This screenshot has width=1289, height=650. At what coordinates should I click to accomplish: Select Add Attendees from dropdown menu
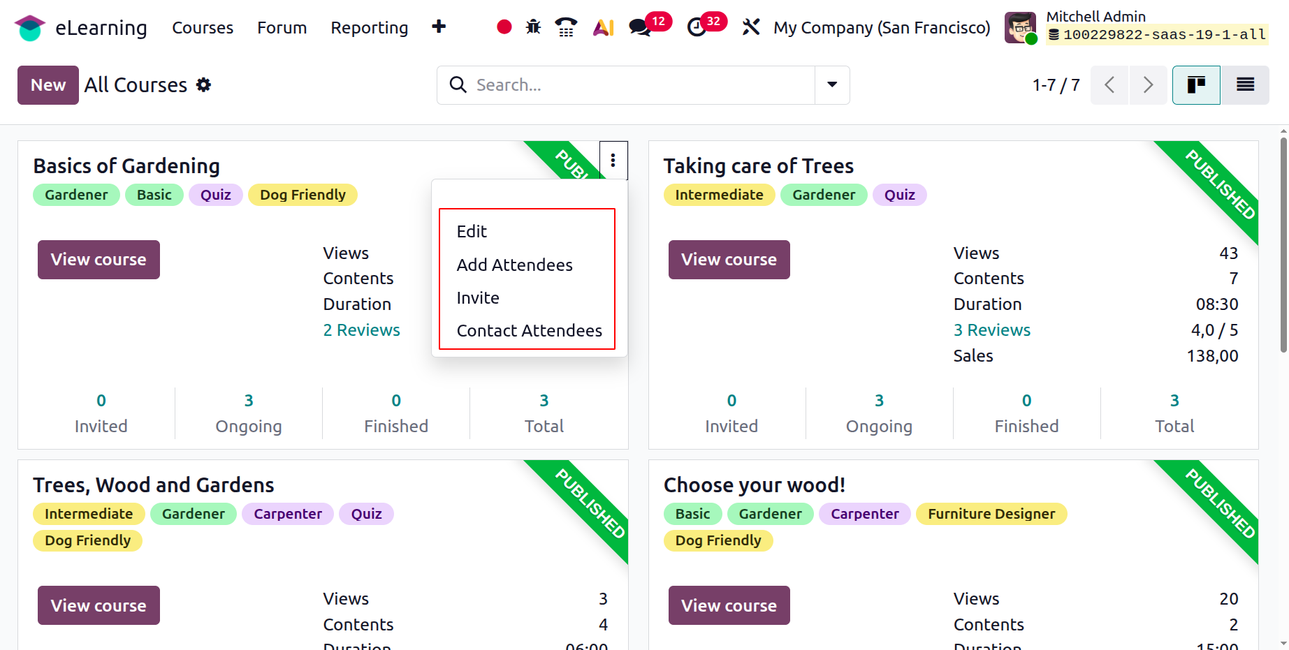(514, 265)
